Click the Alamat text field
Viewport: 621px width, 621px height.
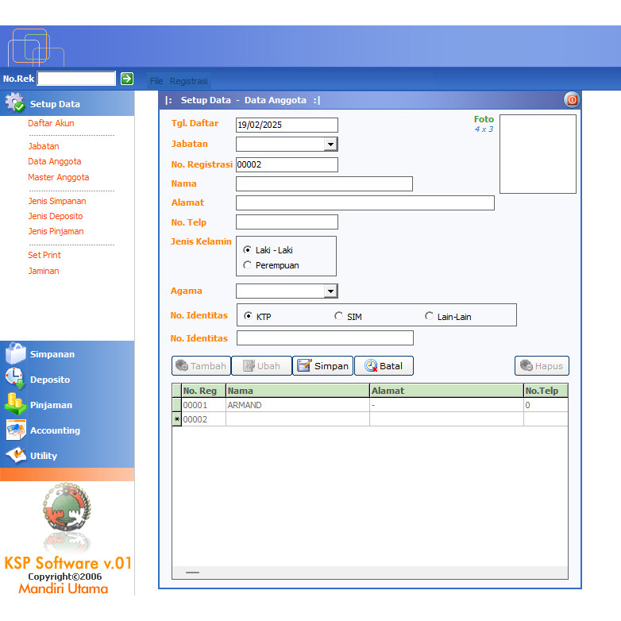(x=365, y=202)
